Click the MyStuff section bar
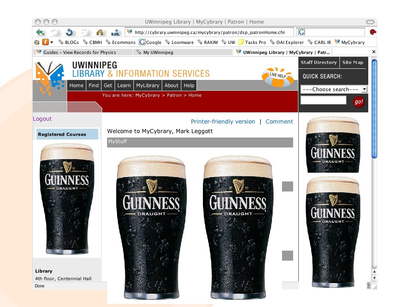 coord(200,142)
